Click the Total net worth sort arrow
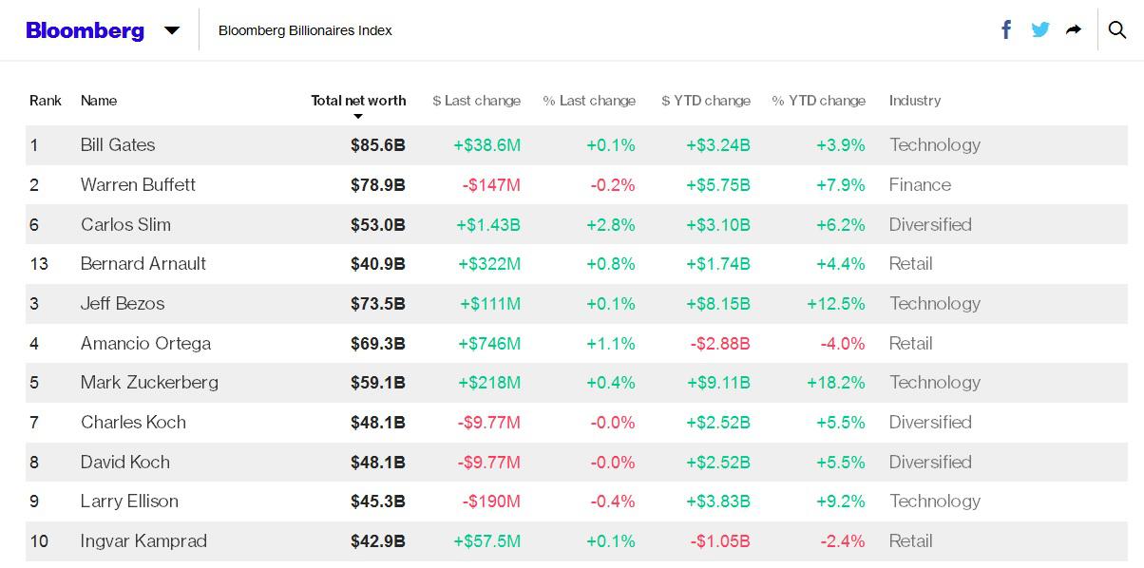Screen dimensions: 1144x568 pos(358,117)
